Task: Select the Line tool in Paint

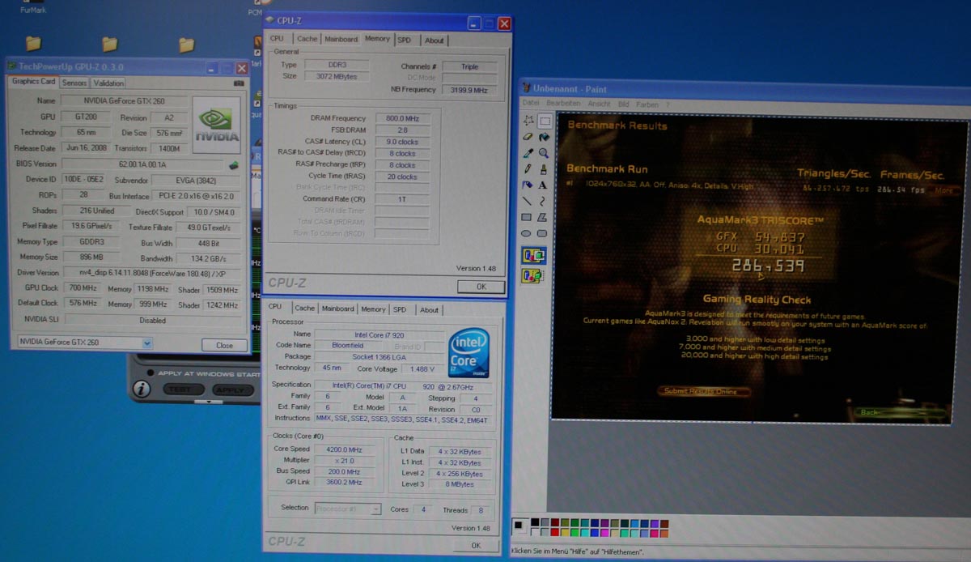Action: coord(527,202)
